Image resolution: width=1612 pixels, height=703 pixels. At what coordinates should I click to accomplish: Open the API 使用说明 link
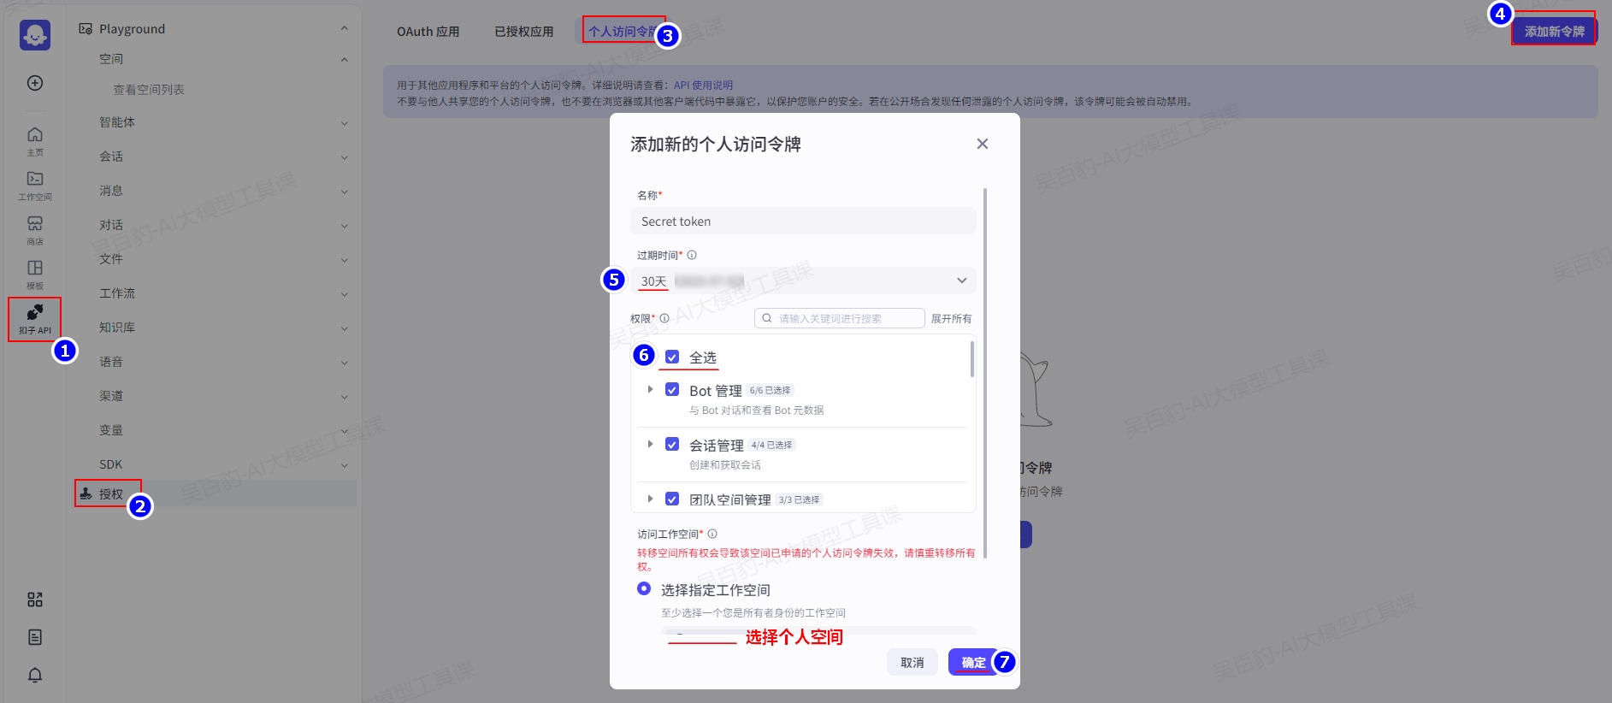pyautogui.click(x=703, y=86)
